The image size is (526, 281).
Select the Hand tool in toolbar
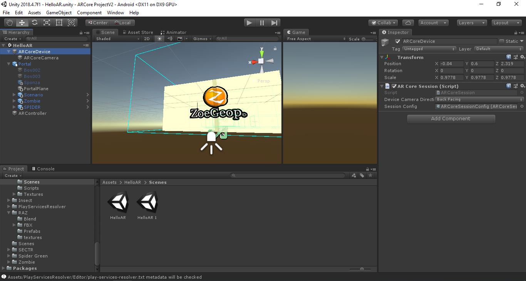pyautogui.click(x=10, y=23)
